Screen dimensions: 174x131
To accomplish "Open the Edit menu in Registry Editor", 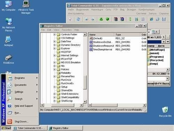I will pos(49,30).
